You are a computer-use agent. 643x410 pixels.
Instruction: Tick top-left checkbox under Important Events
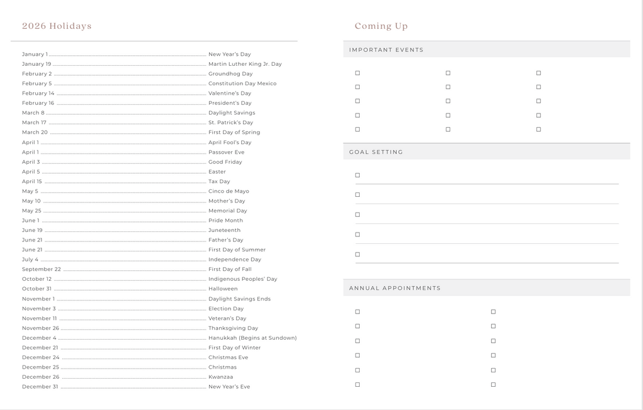[357, 73]
